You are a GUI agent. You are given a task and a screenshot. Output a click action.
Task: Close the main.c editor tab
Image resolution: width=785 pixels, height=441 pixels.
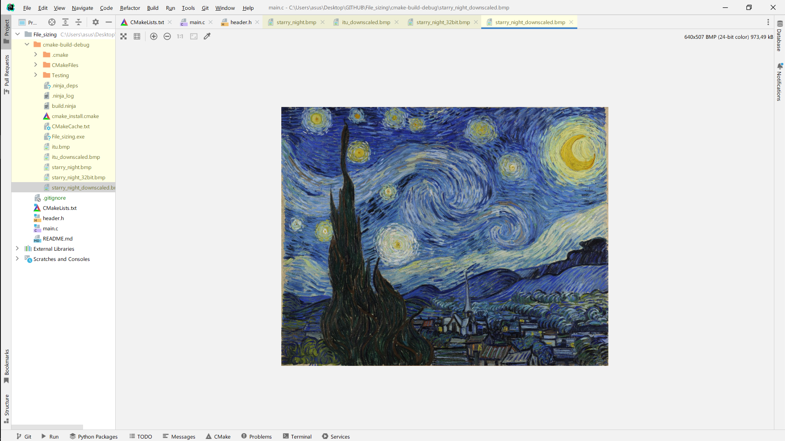coord(211,22)
